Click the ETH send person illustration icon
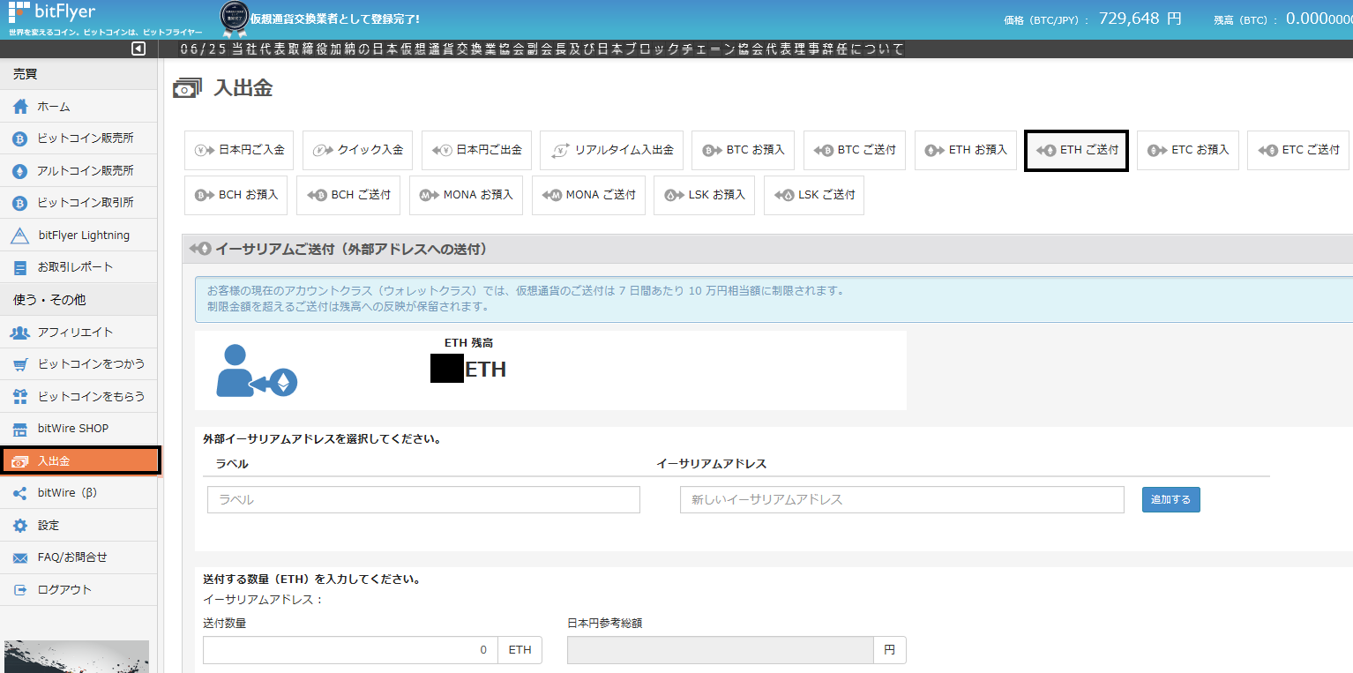This screenshot has height=673, width=1353. [x=257, y=370]
